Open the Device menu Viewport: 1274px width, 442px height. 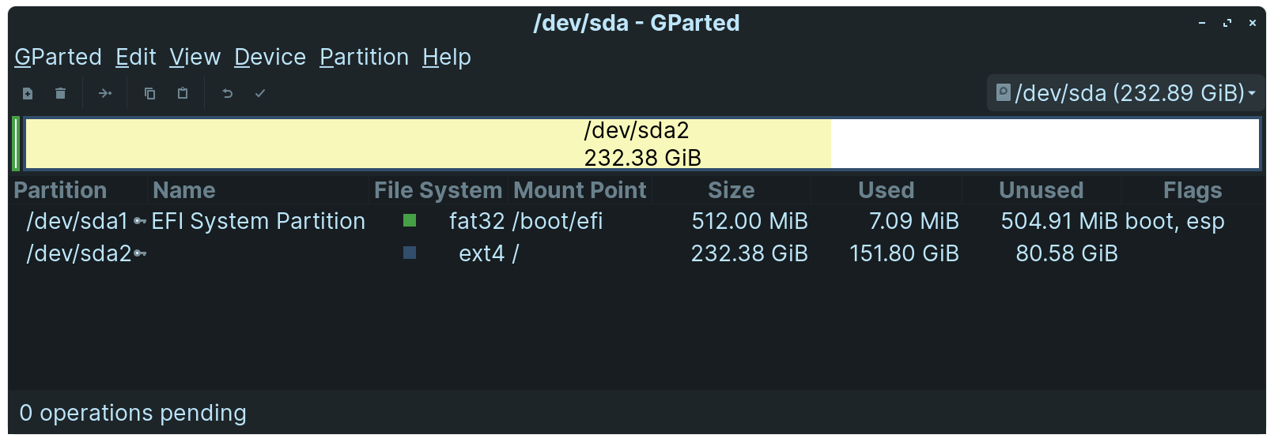(x=270, y=57)
